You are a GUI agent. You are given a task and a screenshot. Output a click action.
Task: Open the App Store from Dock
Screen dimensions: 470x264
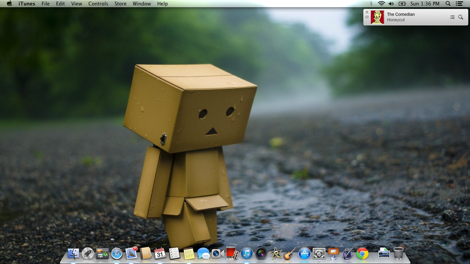click(x=305, y=254)
